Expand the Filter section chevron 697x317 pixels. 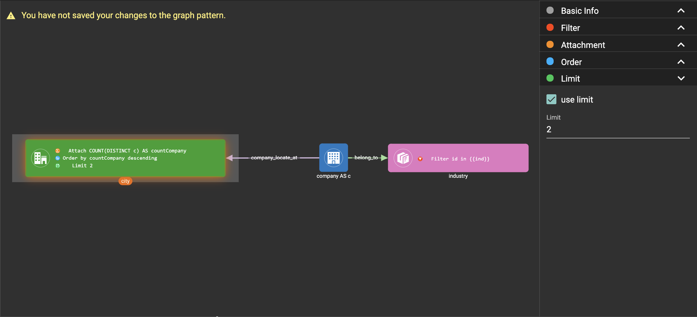pyautogui.click(x=681, y=28)
